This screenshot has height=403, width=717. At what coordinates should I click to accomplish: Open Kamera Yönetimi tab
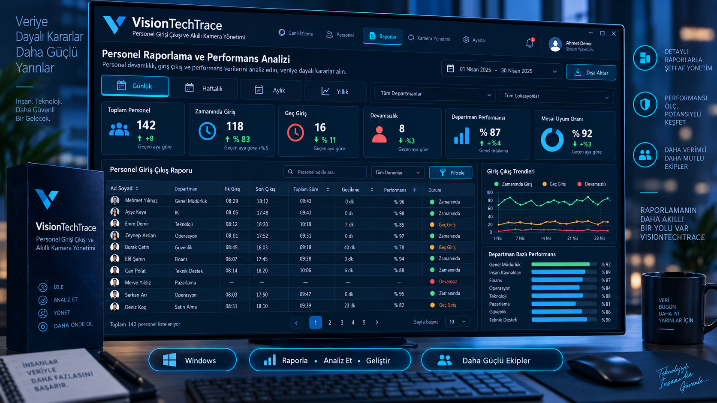pyautogui.click(x=429, y=38)
